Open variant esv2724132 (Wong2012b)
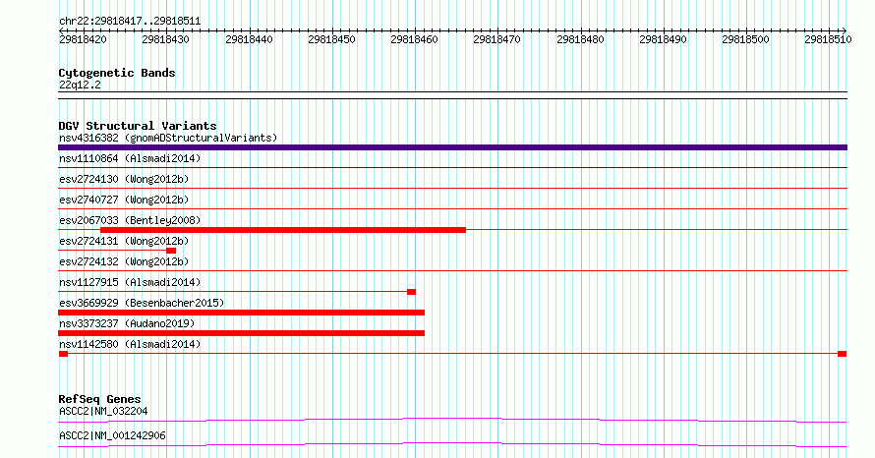875x458 pixels. [124, 261]
